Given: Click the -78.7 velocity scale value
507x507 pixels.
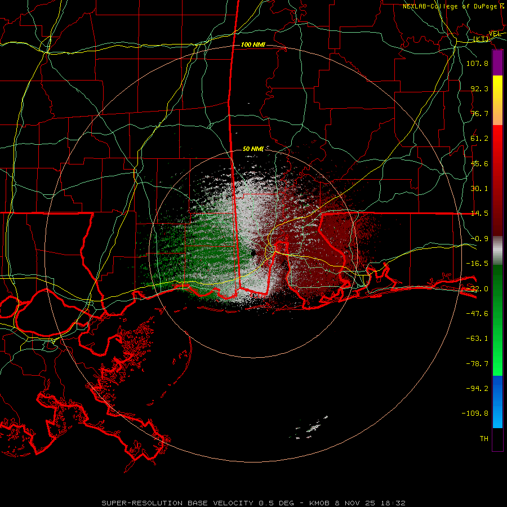Looking at the screenshot, I should click(477, 364).
